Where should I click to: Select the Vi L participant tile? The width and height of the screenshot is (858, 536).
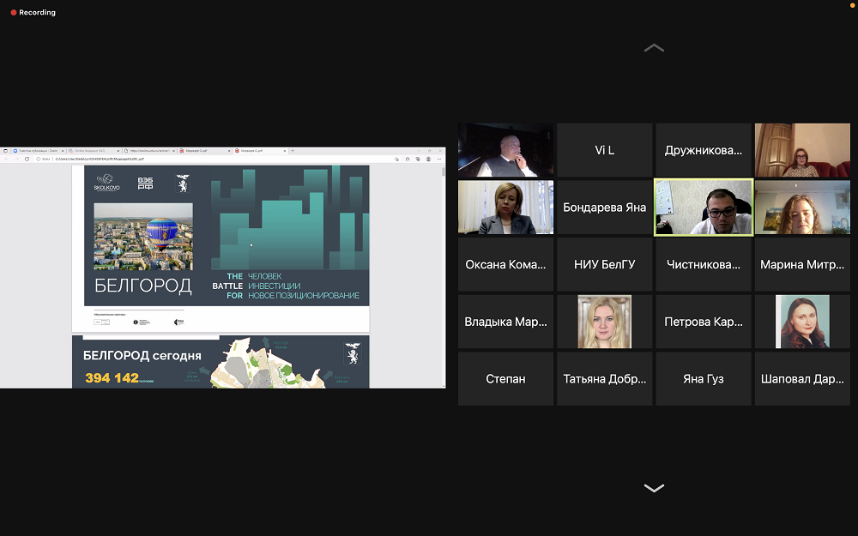pos(604,150)
